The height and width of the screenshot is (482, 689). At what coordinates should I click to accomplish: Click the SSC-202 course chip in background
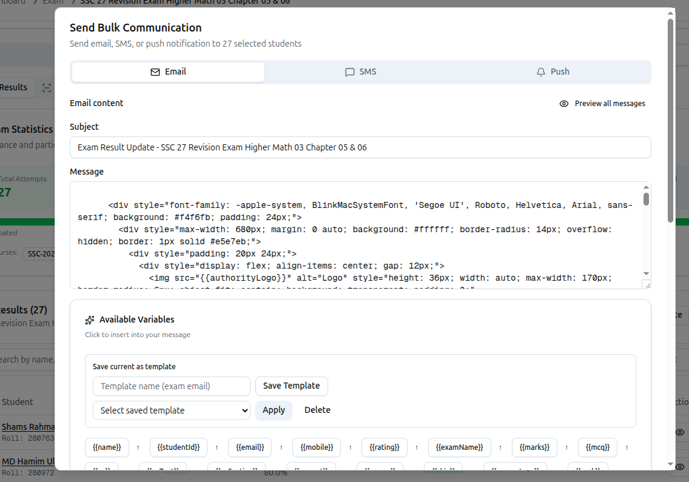(x=39, y=254)
